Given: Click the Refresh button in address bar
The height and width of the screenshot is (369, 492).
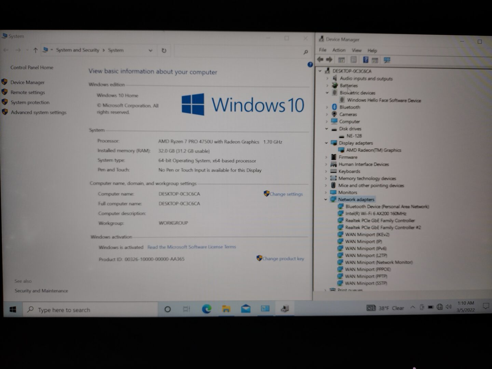Looking at the screenshot, I should (x=164, y=50).
